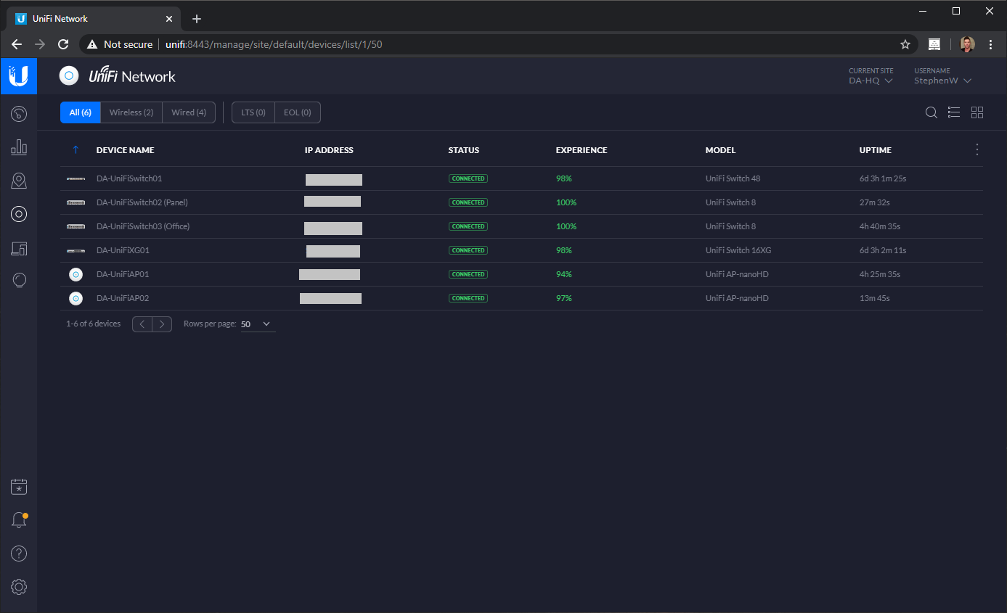Click the search magnifier icon

[931, 112]
